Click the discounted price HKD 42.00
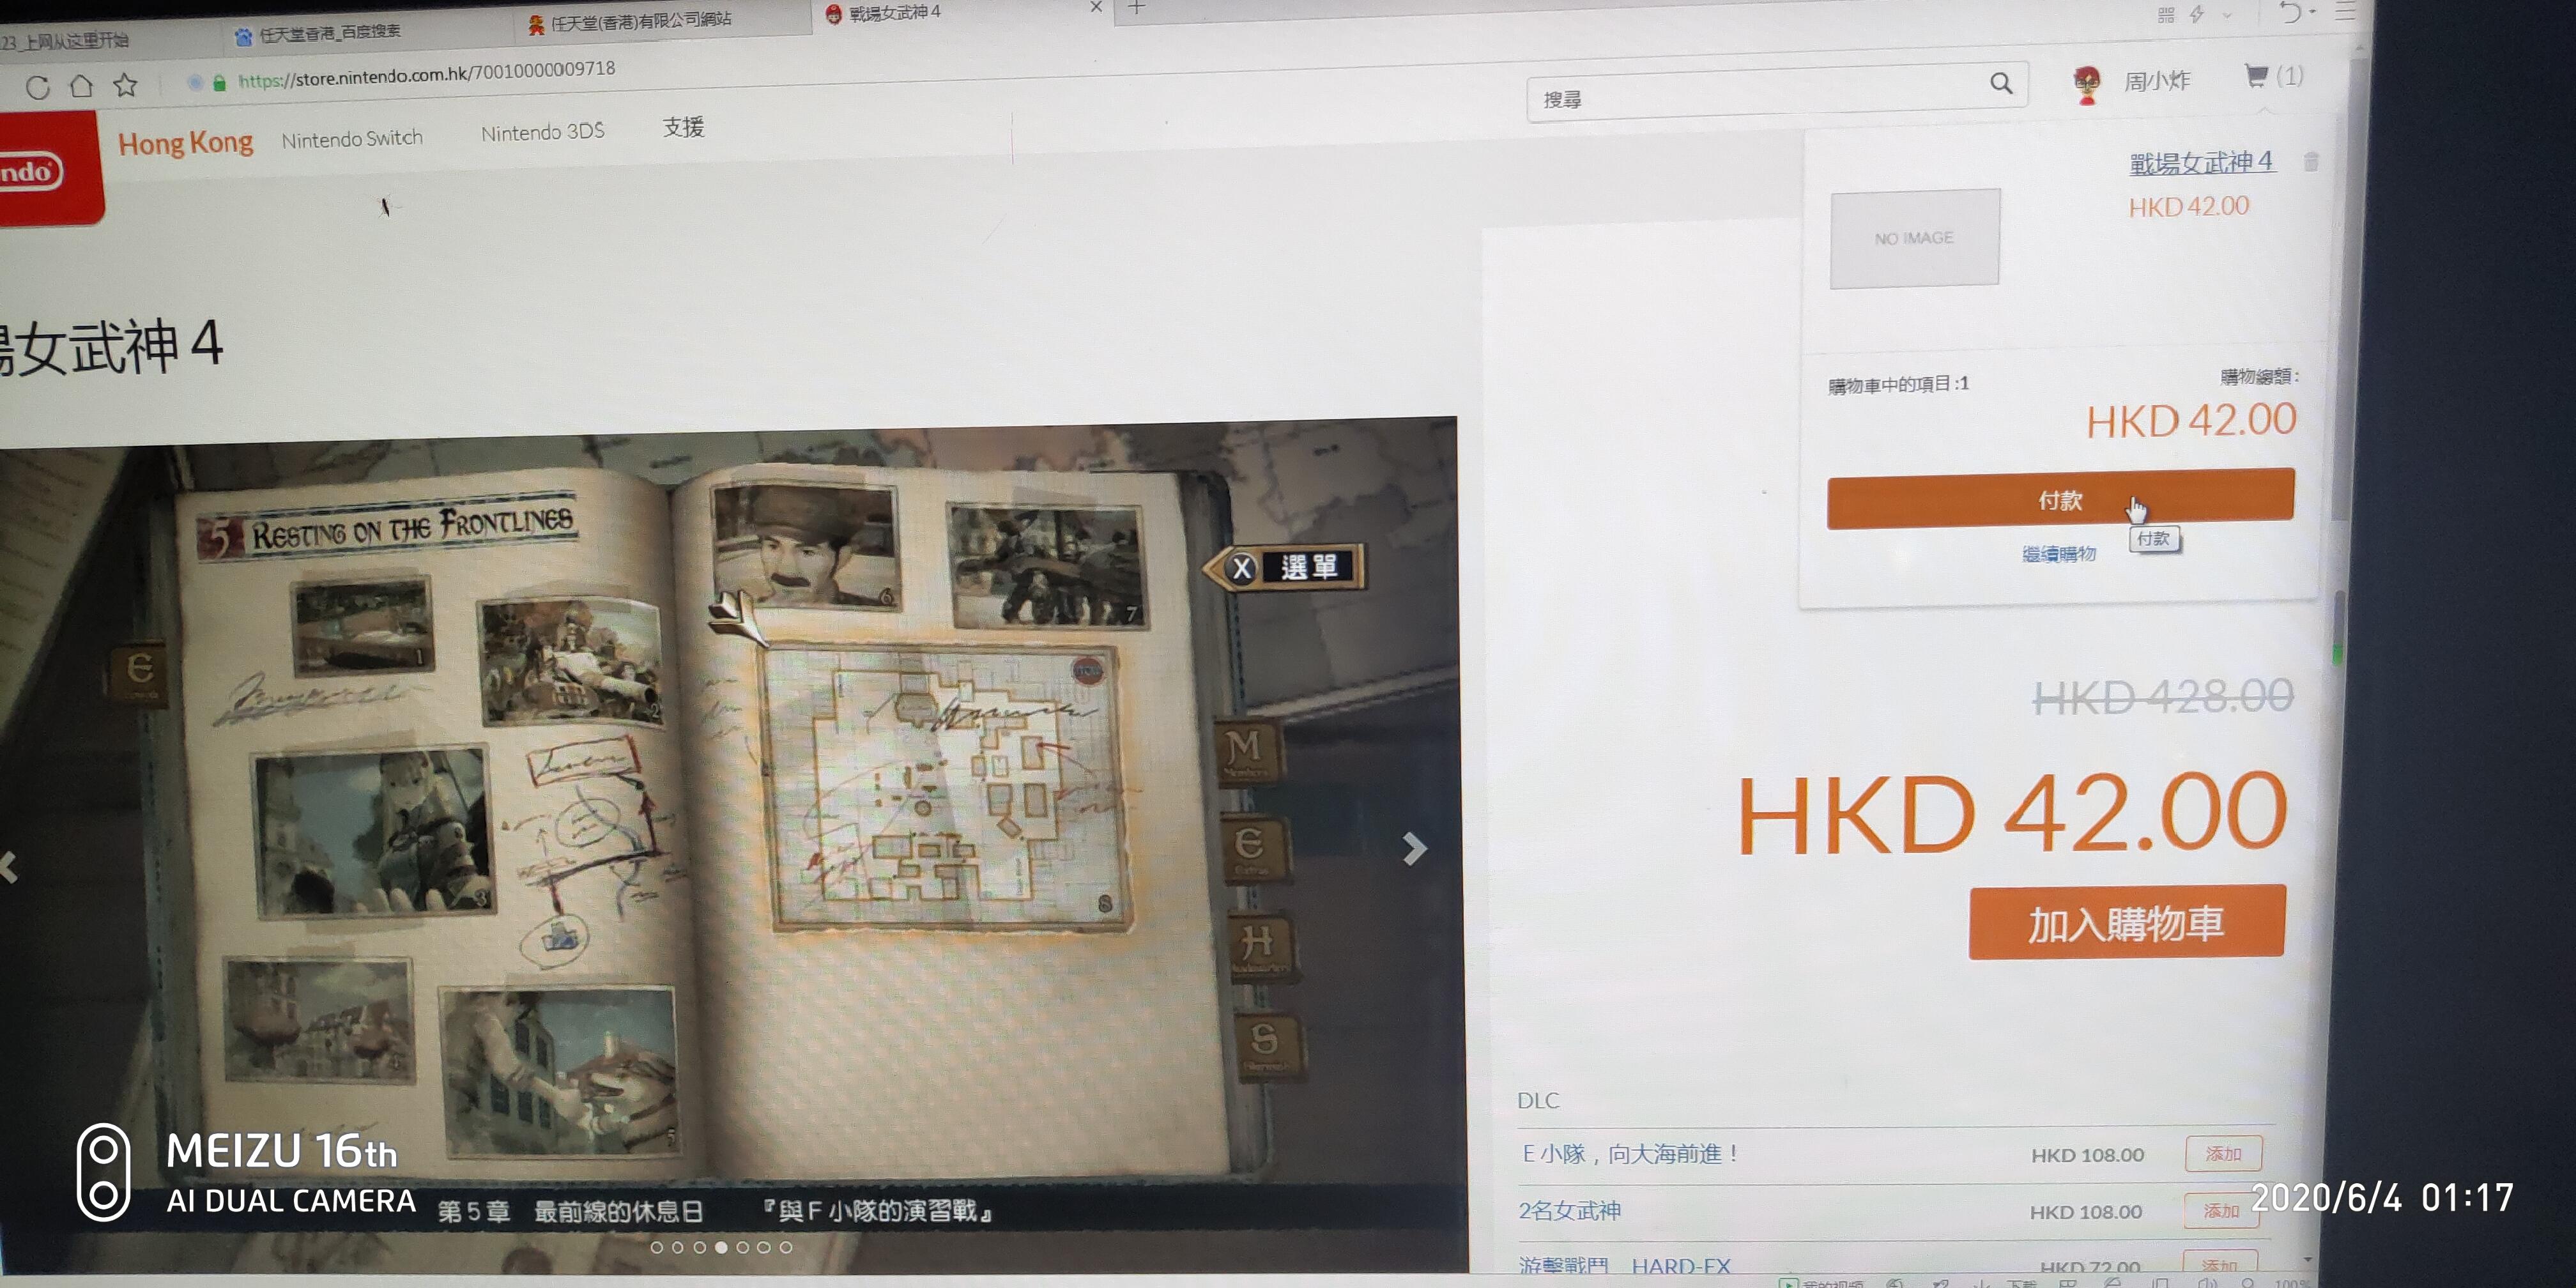Viewport: 2576px width, 1288px height. (2012, 814)
